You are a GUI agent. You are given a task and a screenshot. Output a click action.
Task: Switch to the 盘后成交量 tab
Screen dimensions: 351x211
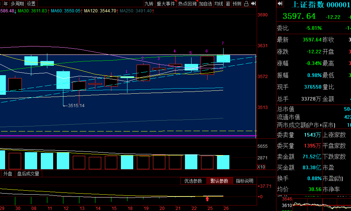point(28,174)
